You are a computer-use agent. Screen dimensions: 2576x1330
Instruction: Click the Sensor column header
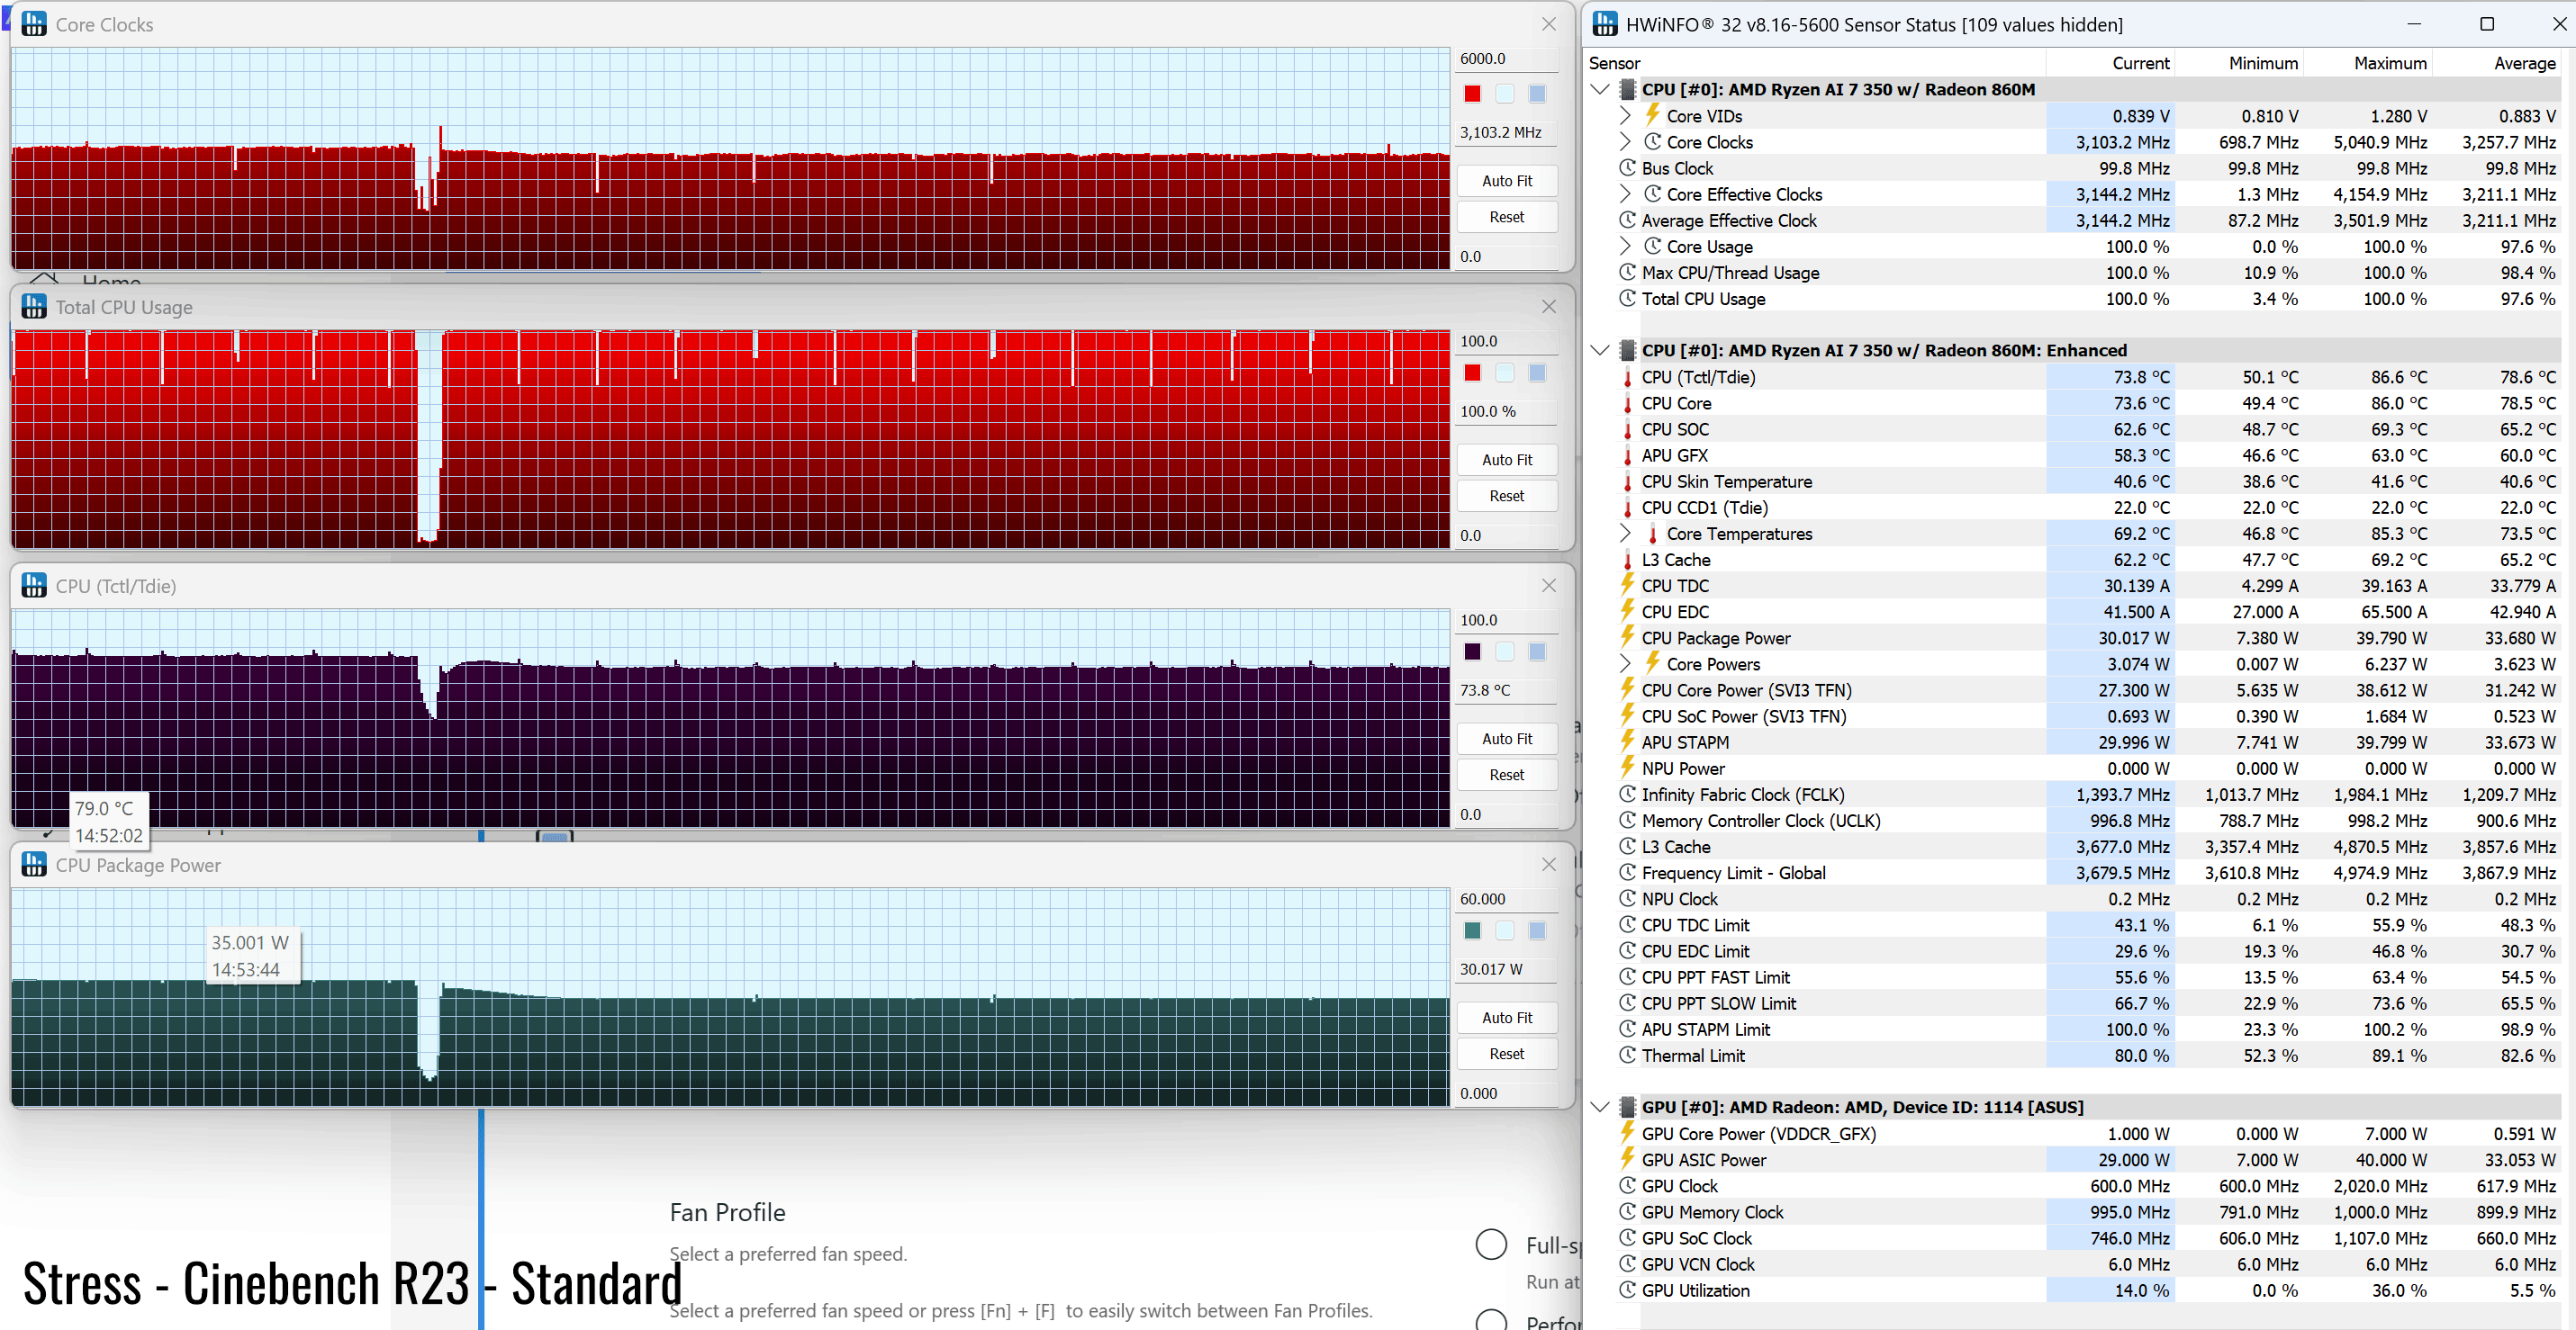click(x=1814, y=63)
